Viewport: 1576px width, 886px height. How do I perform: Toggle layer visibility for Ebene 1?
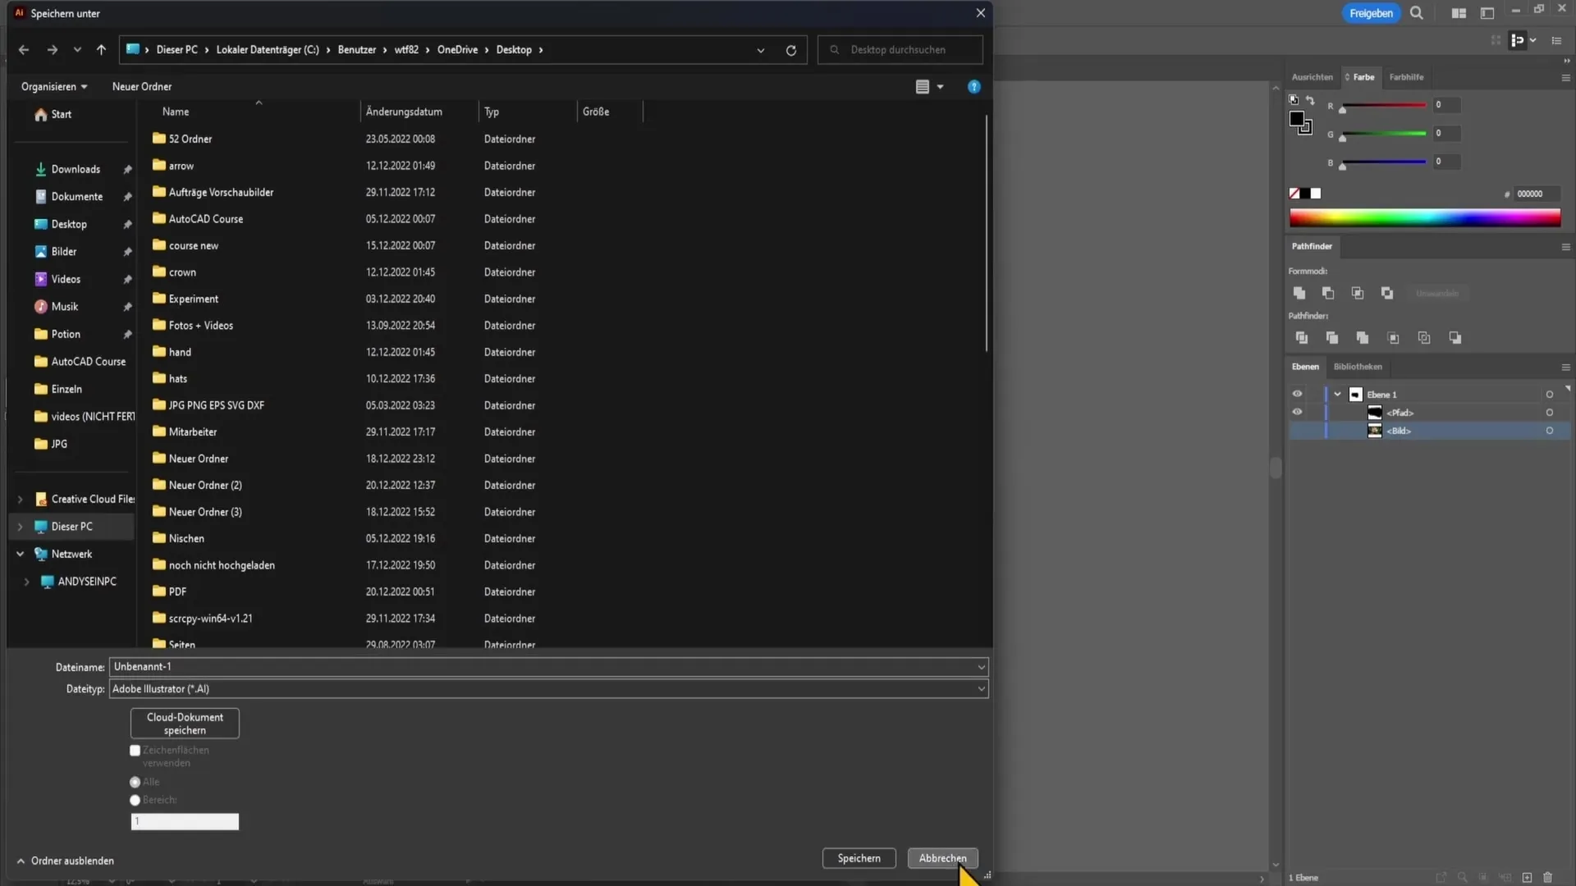click(1295, 393)
